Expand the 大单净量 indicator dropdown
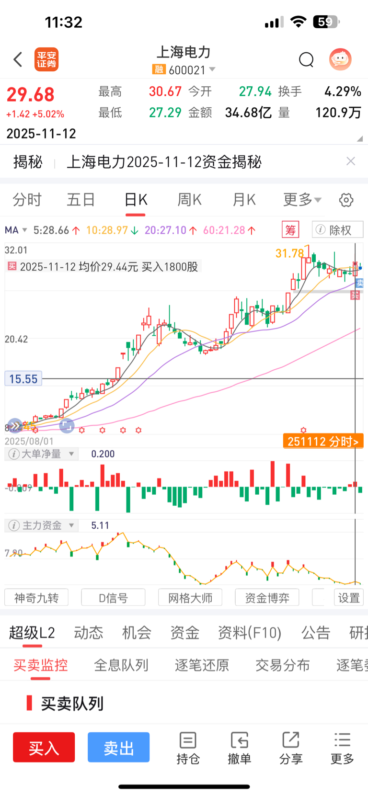This screenshot has width=368, height=796. 71,454
